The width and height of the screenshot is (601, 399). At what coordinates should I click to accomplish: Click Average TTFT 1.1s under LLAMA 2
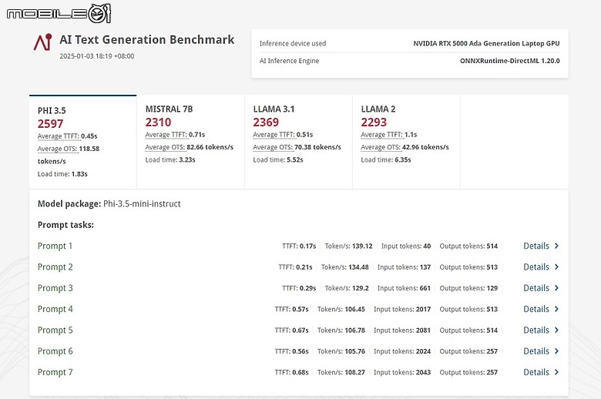[x=388, y=135]
